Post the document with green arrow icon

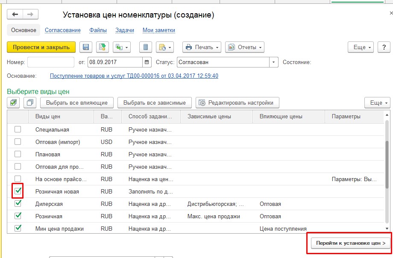pos(102,47)
